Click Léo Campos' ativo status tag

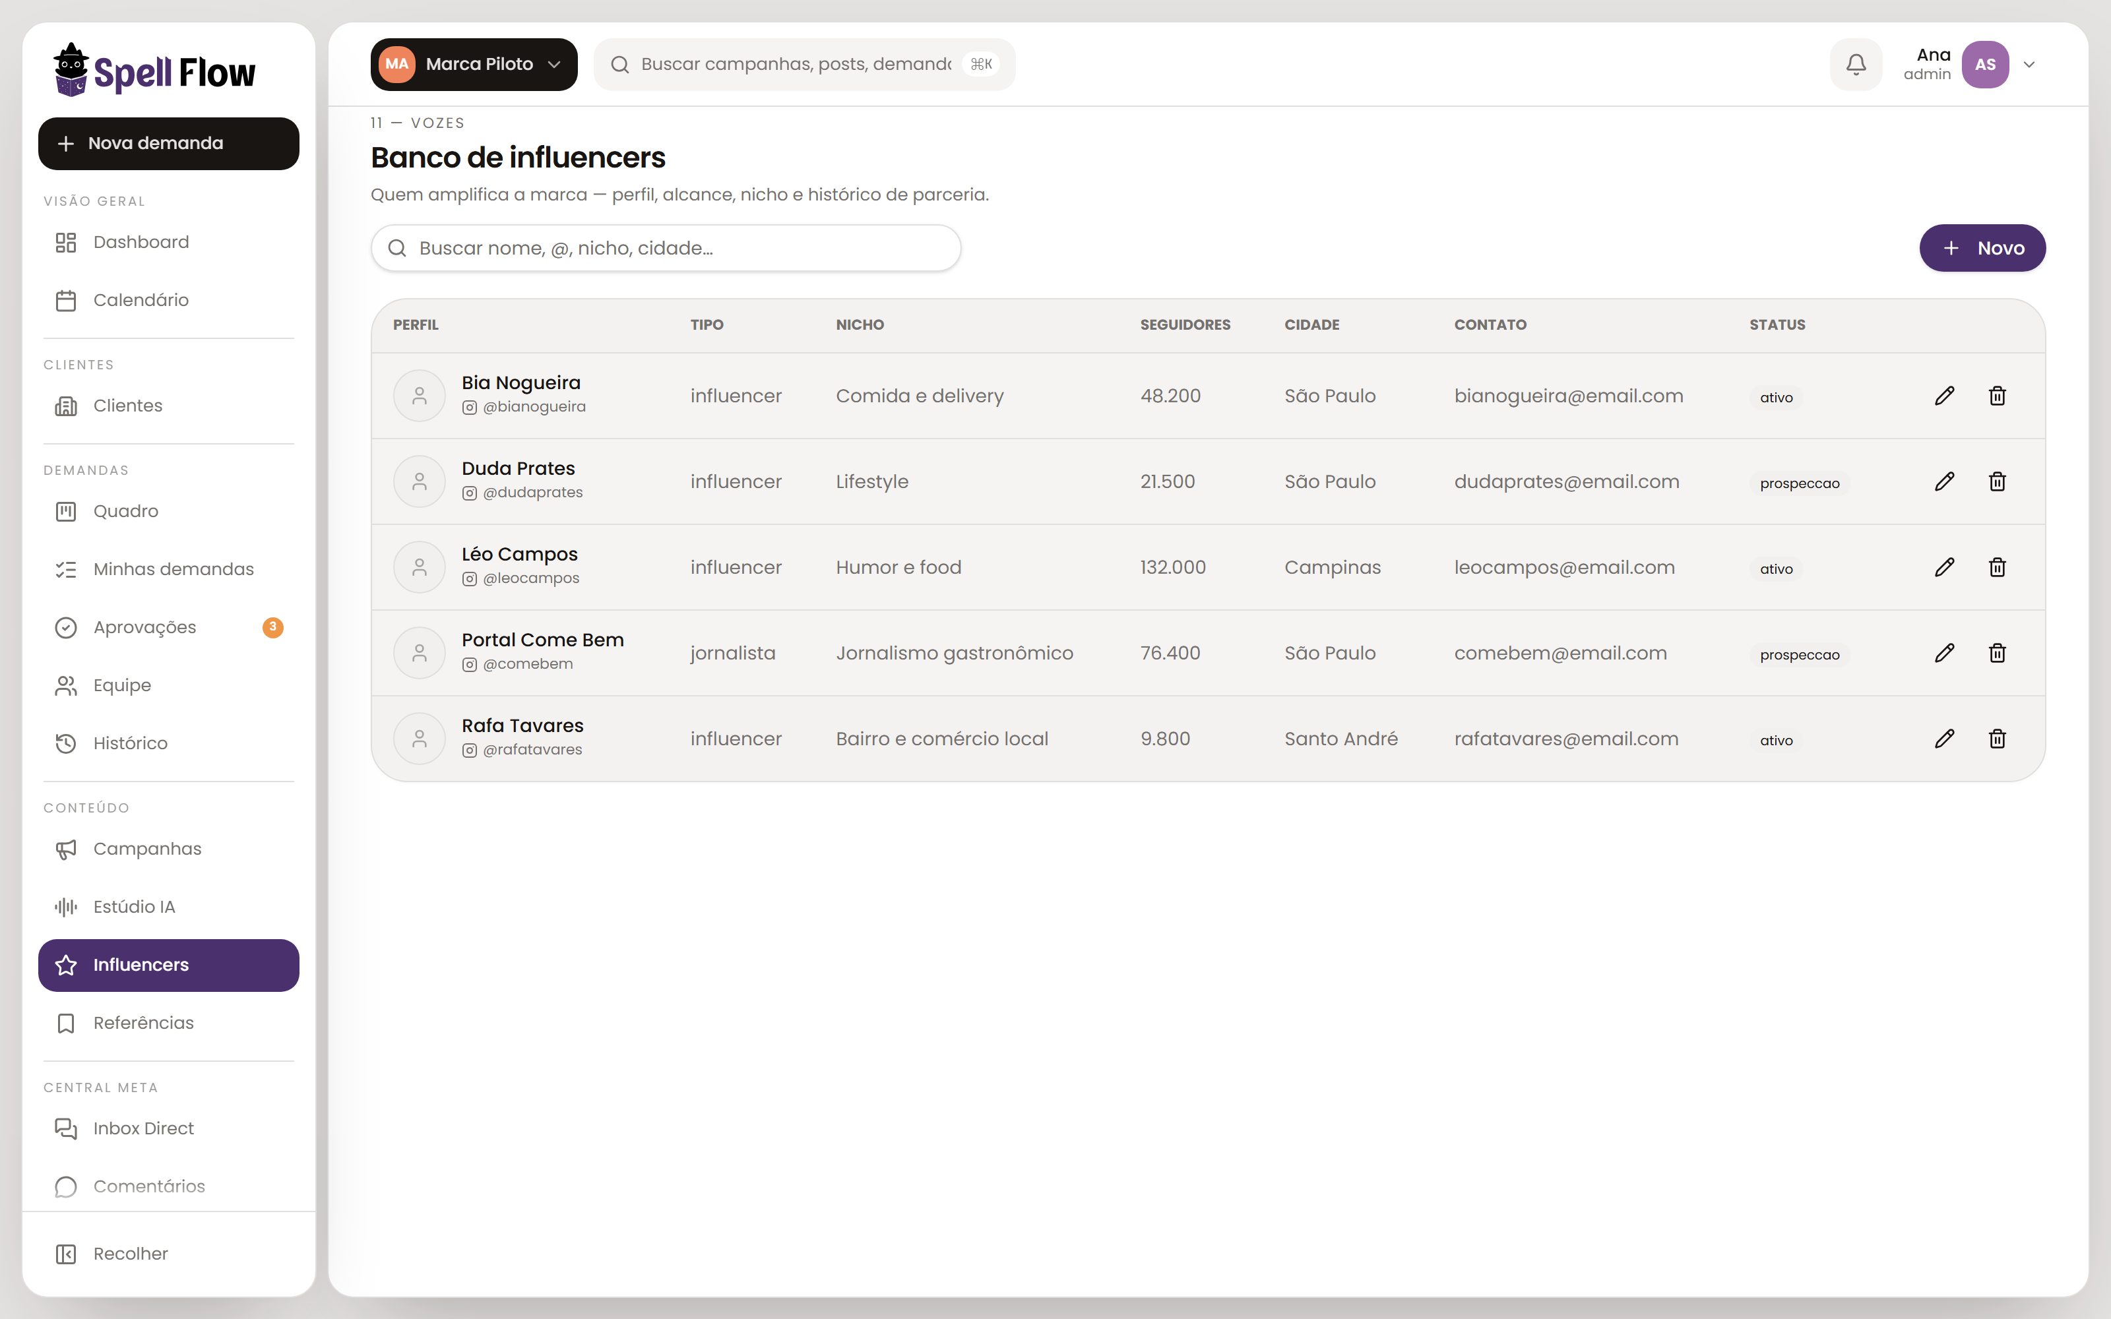1776,570
